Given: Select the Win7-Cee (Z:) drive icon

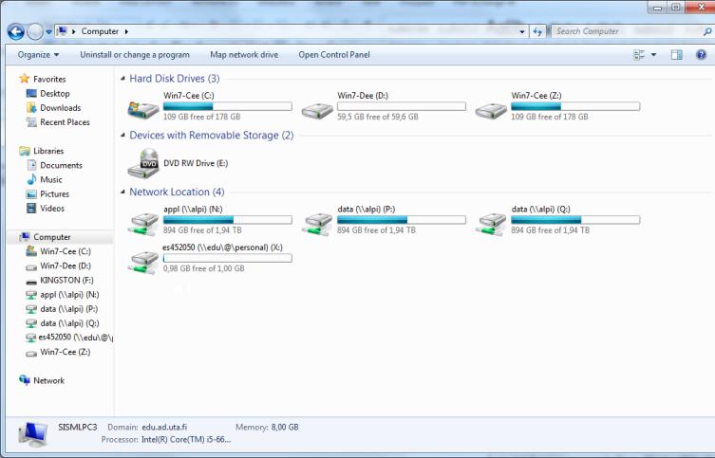Looking at the screenshot, I should pyautogui.click(x=491, y=111).
